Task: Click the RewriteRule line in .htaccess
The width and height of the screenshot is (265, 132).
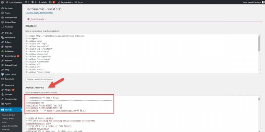Action: coord(56,111)
